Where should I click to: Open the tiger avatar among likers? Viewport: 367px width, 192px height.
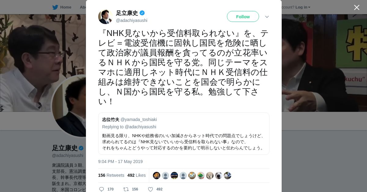coord(157,176)
